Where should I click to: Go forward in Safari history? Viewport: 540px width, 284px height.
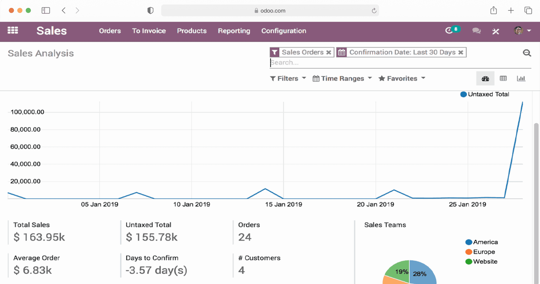tap(77, 10)
